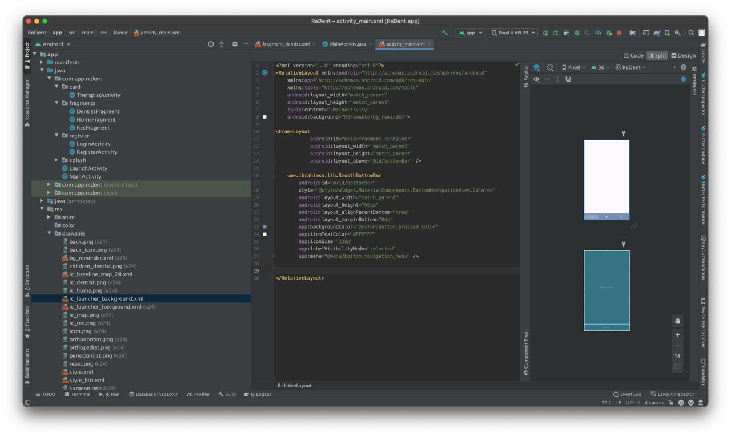The width and height of the screenshot is (731, 437).
Task: Click the sad face feedback icon
Action: pyautogui.click(x=691, y=403)
